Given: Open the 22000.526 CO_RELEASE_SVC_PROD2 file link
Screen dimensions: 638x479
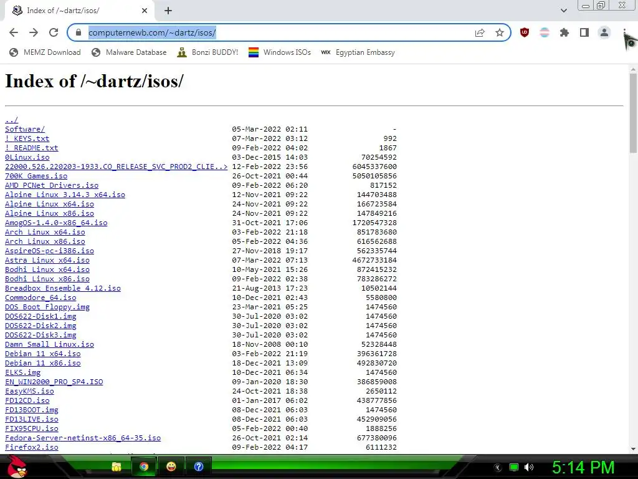Looking at the screenshot, I should click(117, 167).
